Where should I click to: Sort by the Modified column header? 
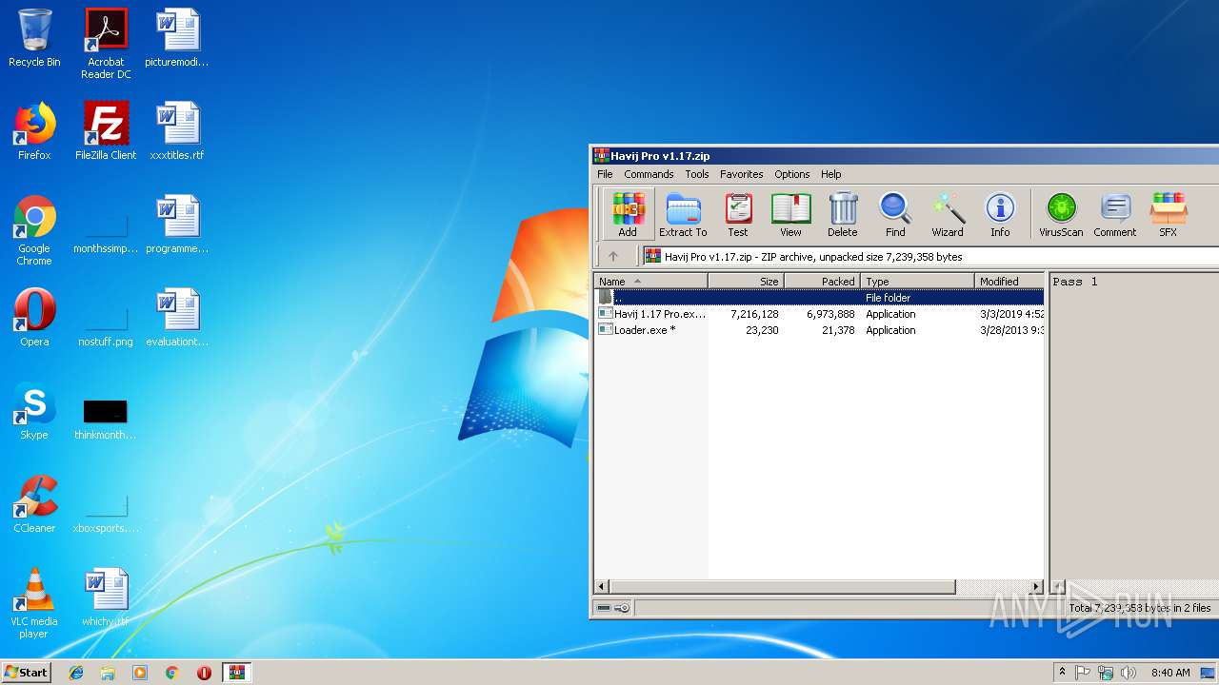[1009, 282]
